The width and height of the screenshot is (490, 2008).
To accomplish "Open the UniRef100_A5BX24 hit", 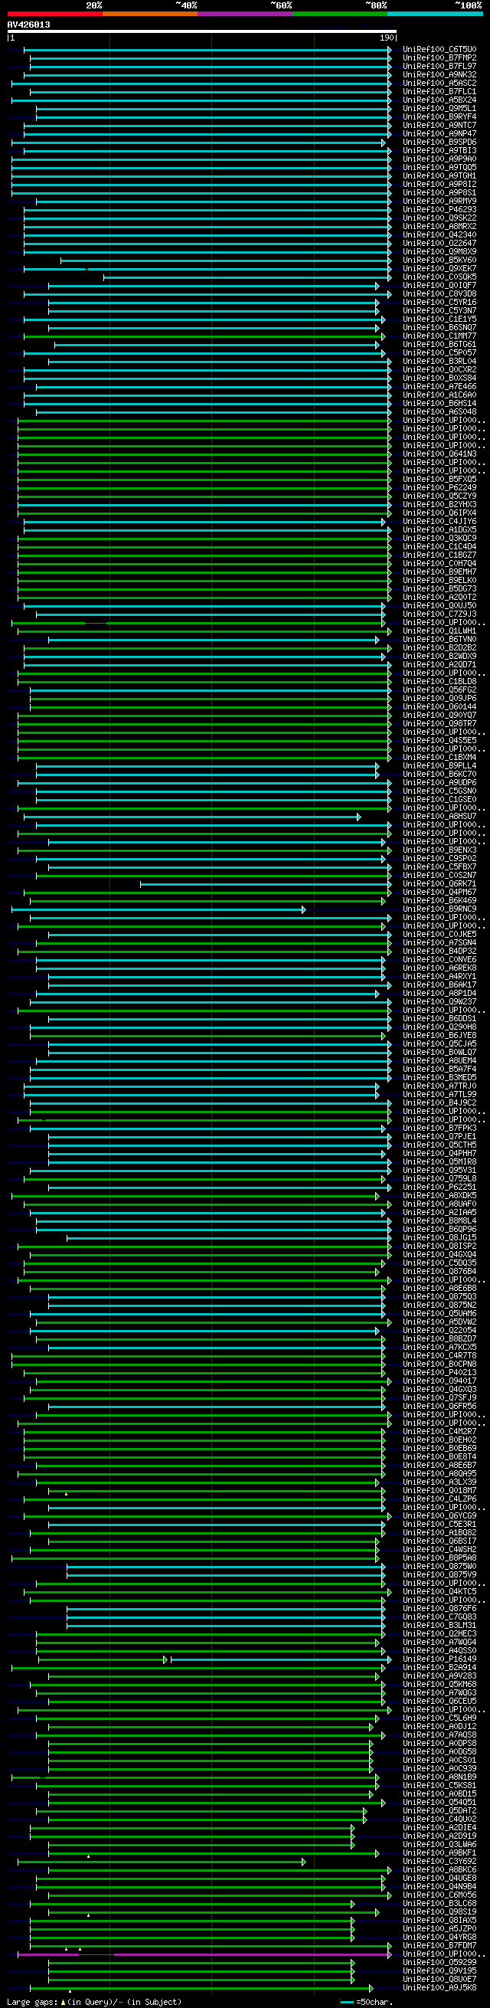I will point(439,100).
